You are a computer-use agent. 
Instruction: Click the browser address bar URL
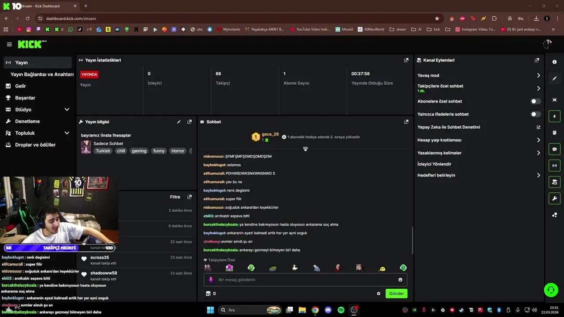tap(71, 18)
